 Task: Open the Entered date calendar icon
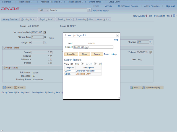150,52
